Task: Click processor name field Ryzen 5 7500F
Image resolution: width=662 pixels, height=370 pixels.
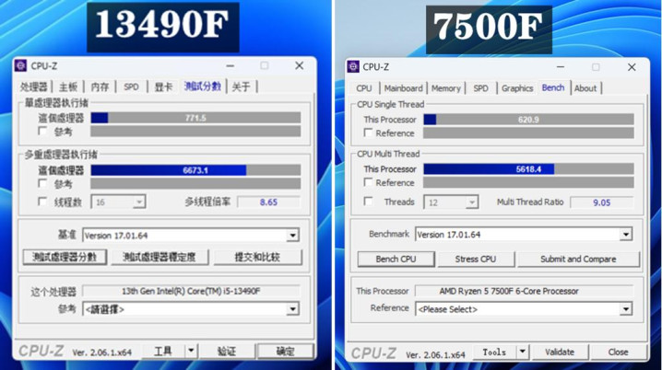Action: (x=524, y=291)
